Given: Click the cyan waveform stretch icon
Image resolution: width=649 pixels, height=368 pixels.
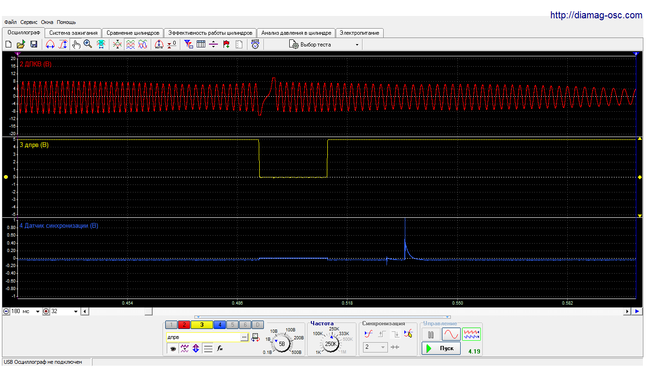Looking at the screenshot, I should tap(100, 45).
